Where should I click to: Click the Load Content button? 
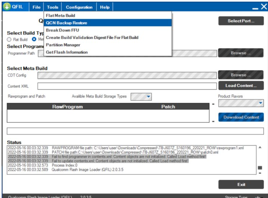241,85
